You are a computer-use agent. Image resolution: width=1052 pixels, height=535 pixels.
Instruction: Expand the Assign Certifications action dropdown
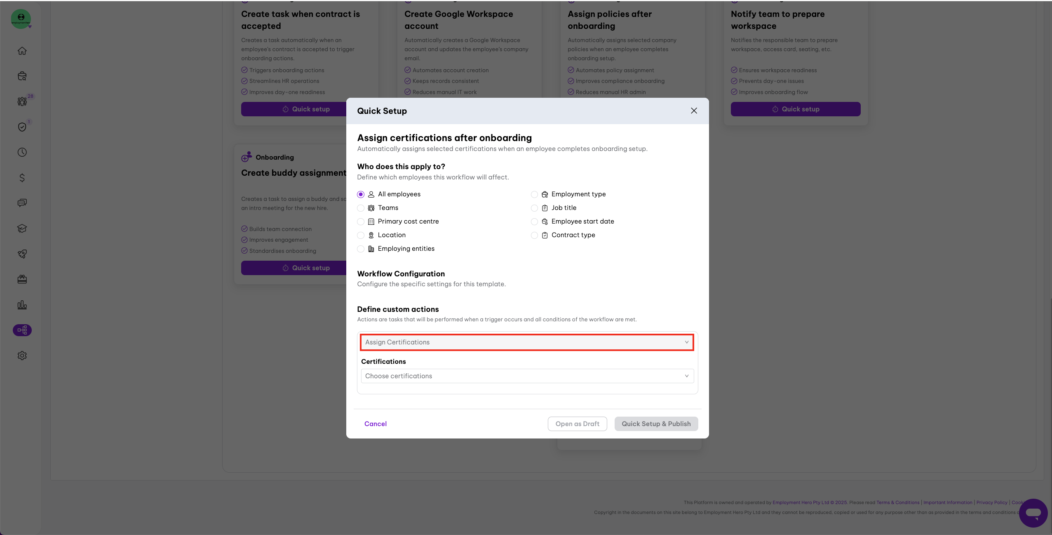[527, 342]
